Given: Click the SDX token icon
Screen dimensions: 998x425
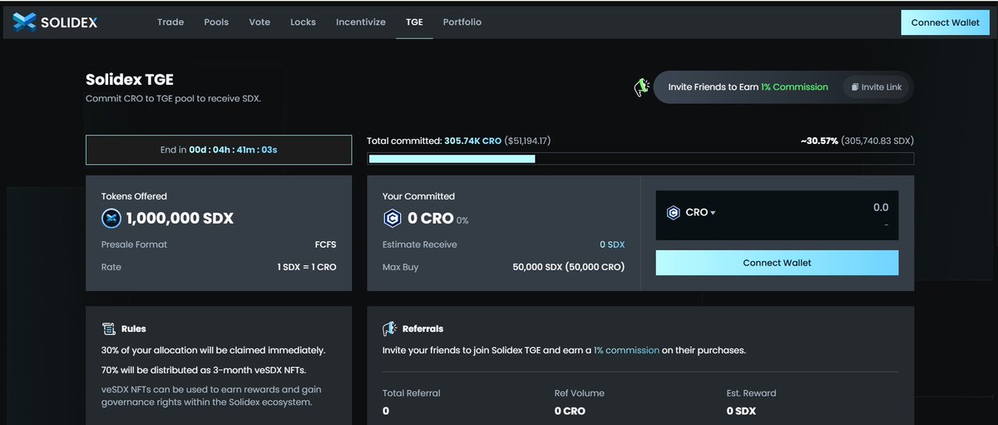Looking at the screenshot, I should point(111,219).
